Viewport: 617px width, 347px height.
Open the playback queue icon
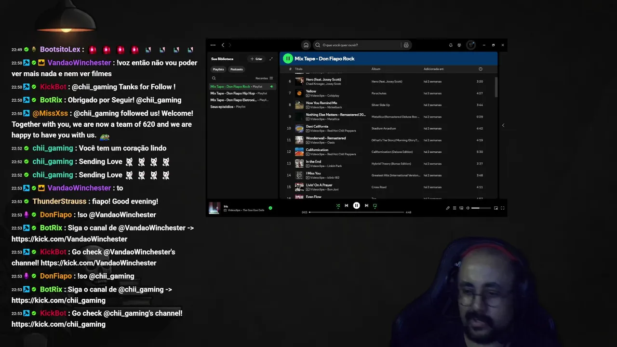(454, 208)
